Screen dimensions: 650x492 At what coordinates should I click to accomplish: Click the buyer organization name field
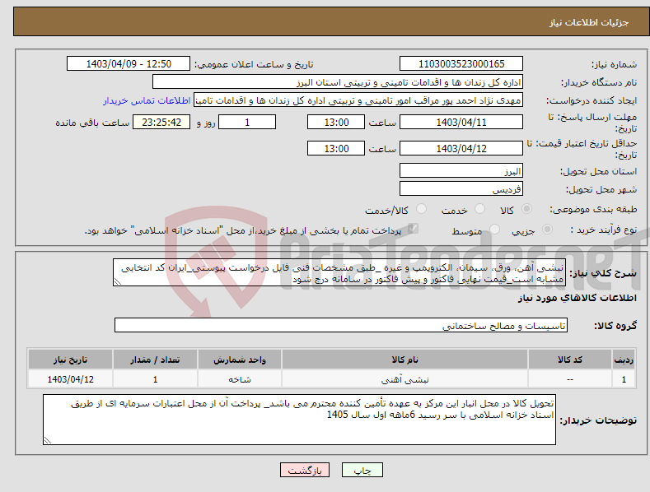click(338, 82)
